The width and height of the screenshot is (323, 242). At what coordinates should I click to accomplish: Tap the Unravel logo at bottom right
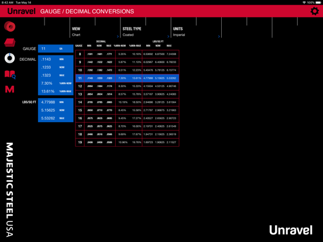click(291, 230)
